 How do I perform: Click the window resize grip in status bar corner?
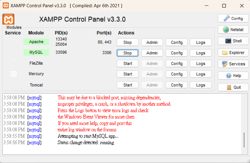click(248, 161)
